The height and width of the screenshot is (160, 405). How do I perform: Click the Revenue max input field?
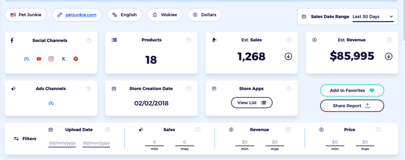[x=275, y=142]
